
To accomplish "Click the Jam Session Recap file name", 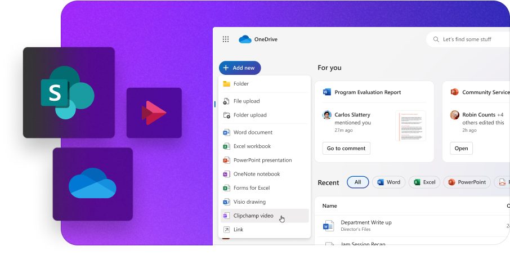I will [363, 244].
